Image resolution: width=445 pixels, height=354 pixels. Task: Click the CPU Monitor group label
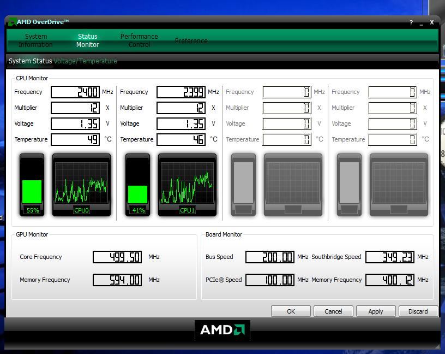tap(32, 78)
